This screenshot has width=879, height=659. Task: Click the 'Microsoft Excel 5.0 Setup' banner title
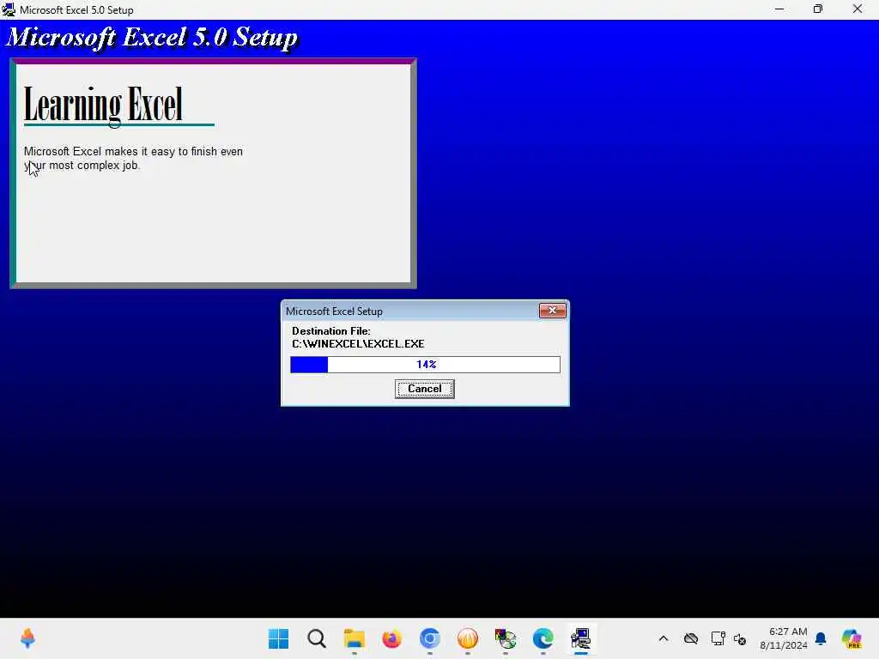point(153,38)
